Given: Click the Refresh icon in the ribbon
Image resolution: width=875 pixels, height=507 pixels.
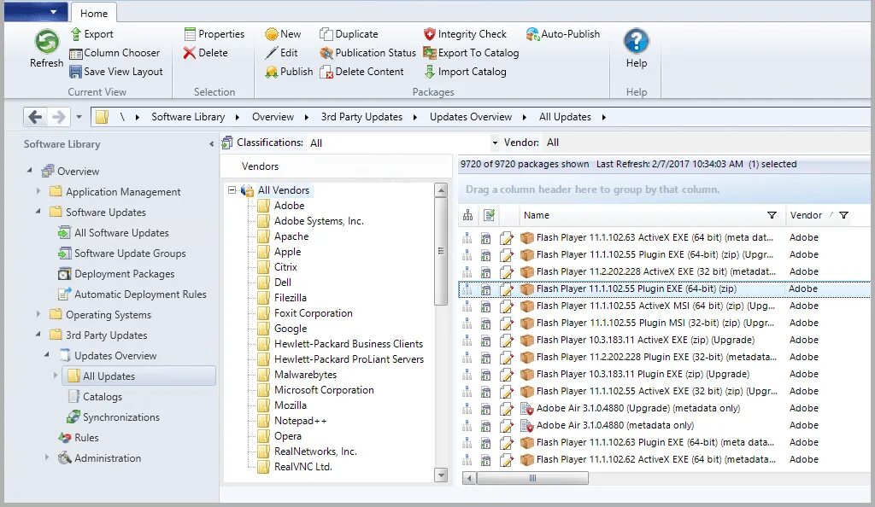Looking at the screenshot, I should pyautogui.click(x=47, y=41).
